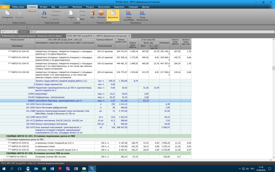Open Поиск with the binoculars icon
275x172 pixels.
(44, 14)
